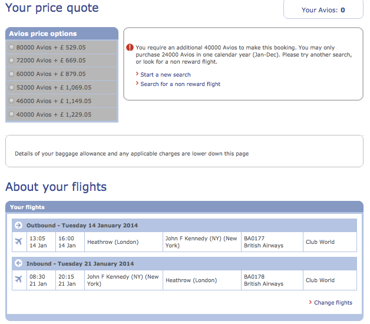Click the outbound flight airplane icon

coord(18,242)
